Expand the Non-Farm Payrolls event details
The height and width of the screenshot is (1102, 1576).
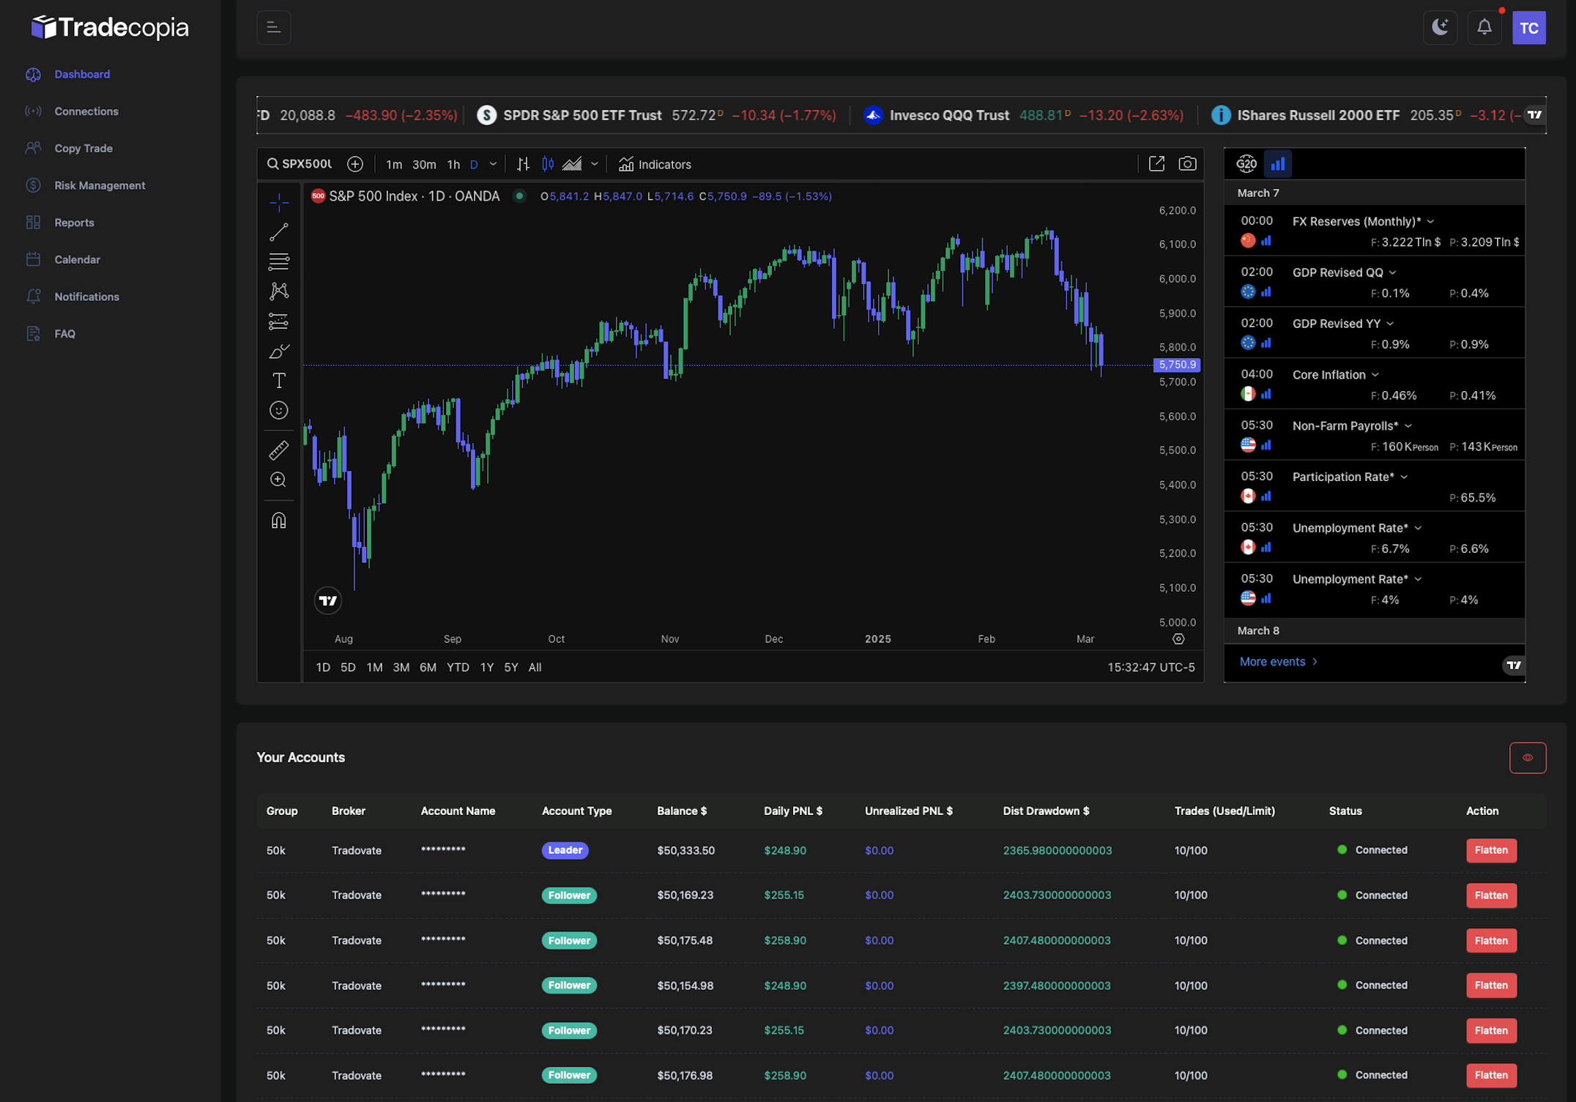pos(1409,425)
